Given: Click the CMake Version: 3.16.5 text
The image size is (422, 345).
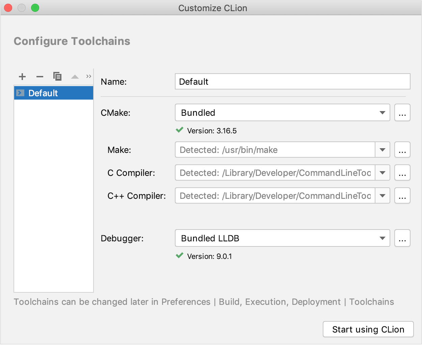Looking at the screenshot, I should 212,131.
